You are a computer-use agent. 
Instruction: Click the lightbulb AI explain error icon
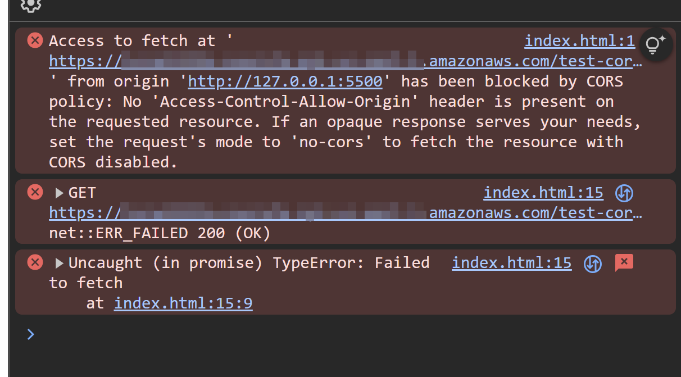(656, 44)
